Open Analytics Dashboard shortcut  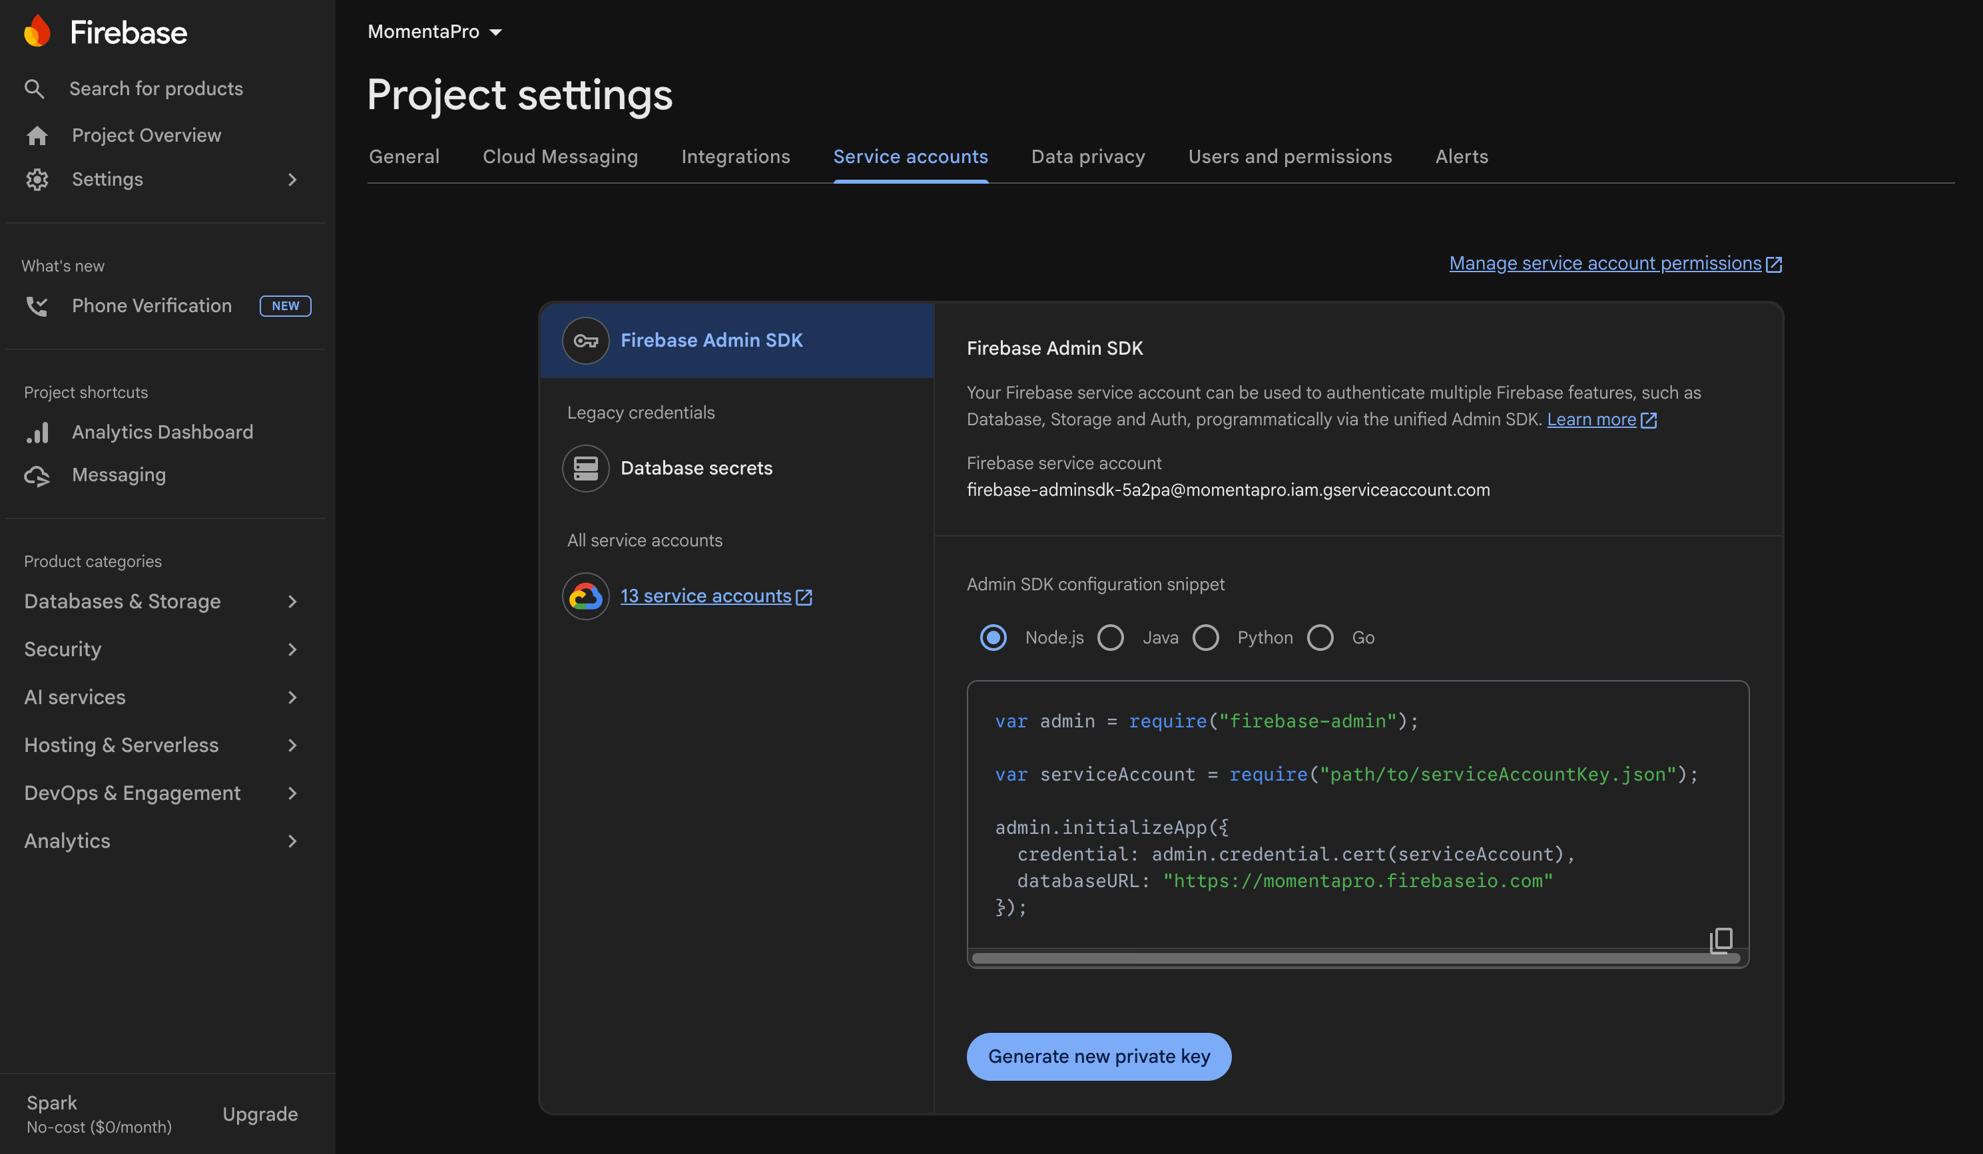click(x=162, y=432)
